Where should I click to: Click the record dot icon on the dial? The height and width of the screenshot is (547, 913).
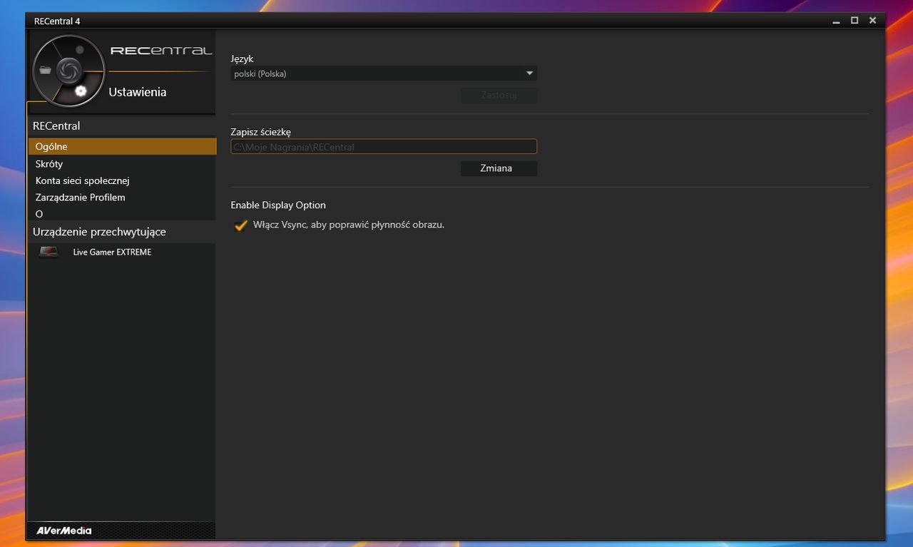click(x=80, y=50)
